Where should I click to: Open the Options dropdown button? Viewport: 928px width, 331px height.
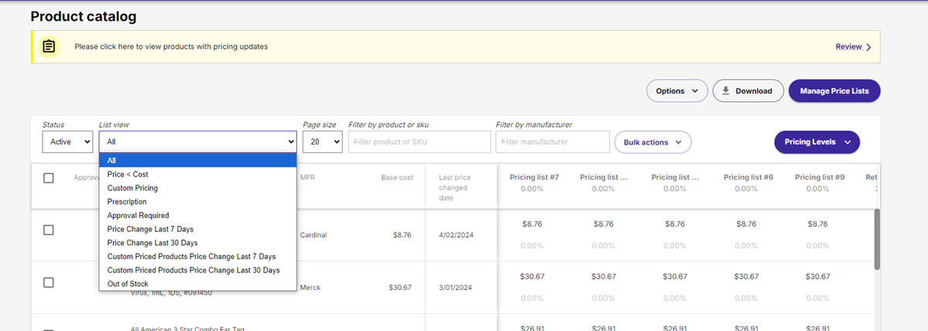tap(677, 91)
